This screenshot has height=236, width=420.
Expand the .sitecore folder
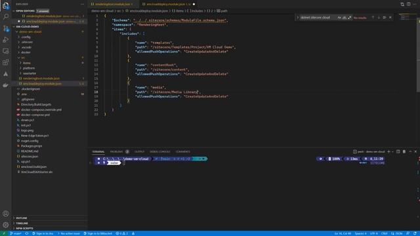tap(27, 42)
